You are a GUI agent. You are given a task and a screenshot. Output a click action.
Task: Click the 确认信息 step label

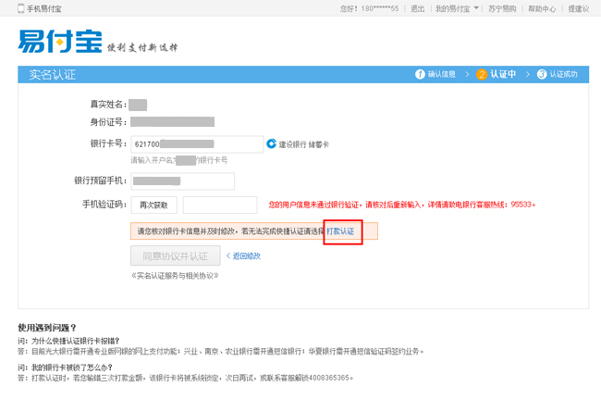coord(442,74)
